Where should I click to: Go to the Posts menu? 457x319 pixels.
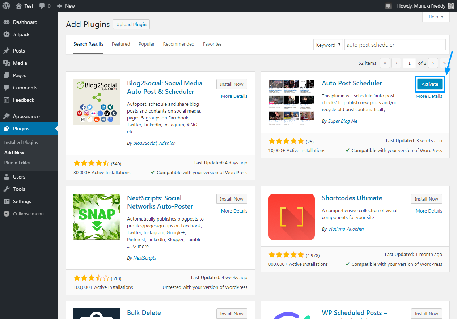tap(29, 51)
